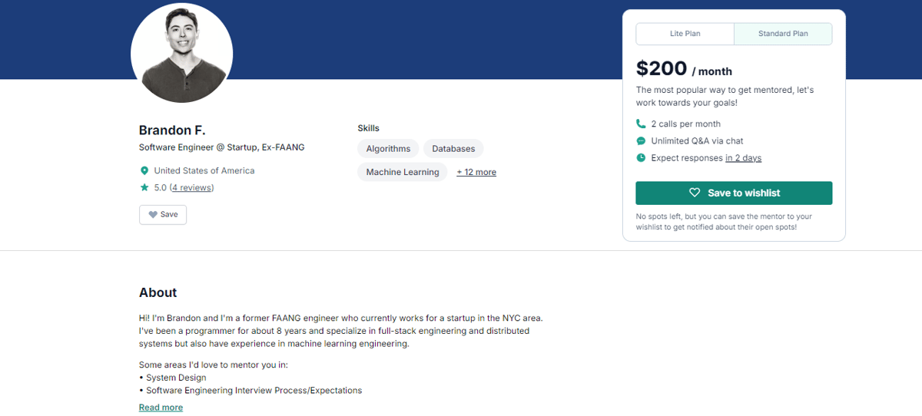Click the phone icon beside calls per month
The image size is (922, 416).
coord(641,124)
